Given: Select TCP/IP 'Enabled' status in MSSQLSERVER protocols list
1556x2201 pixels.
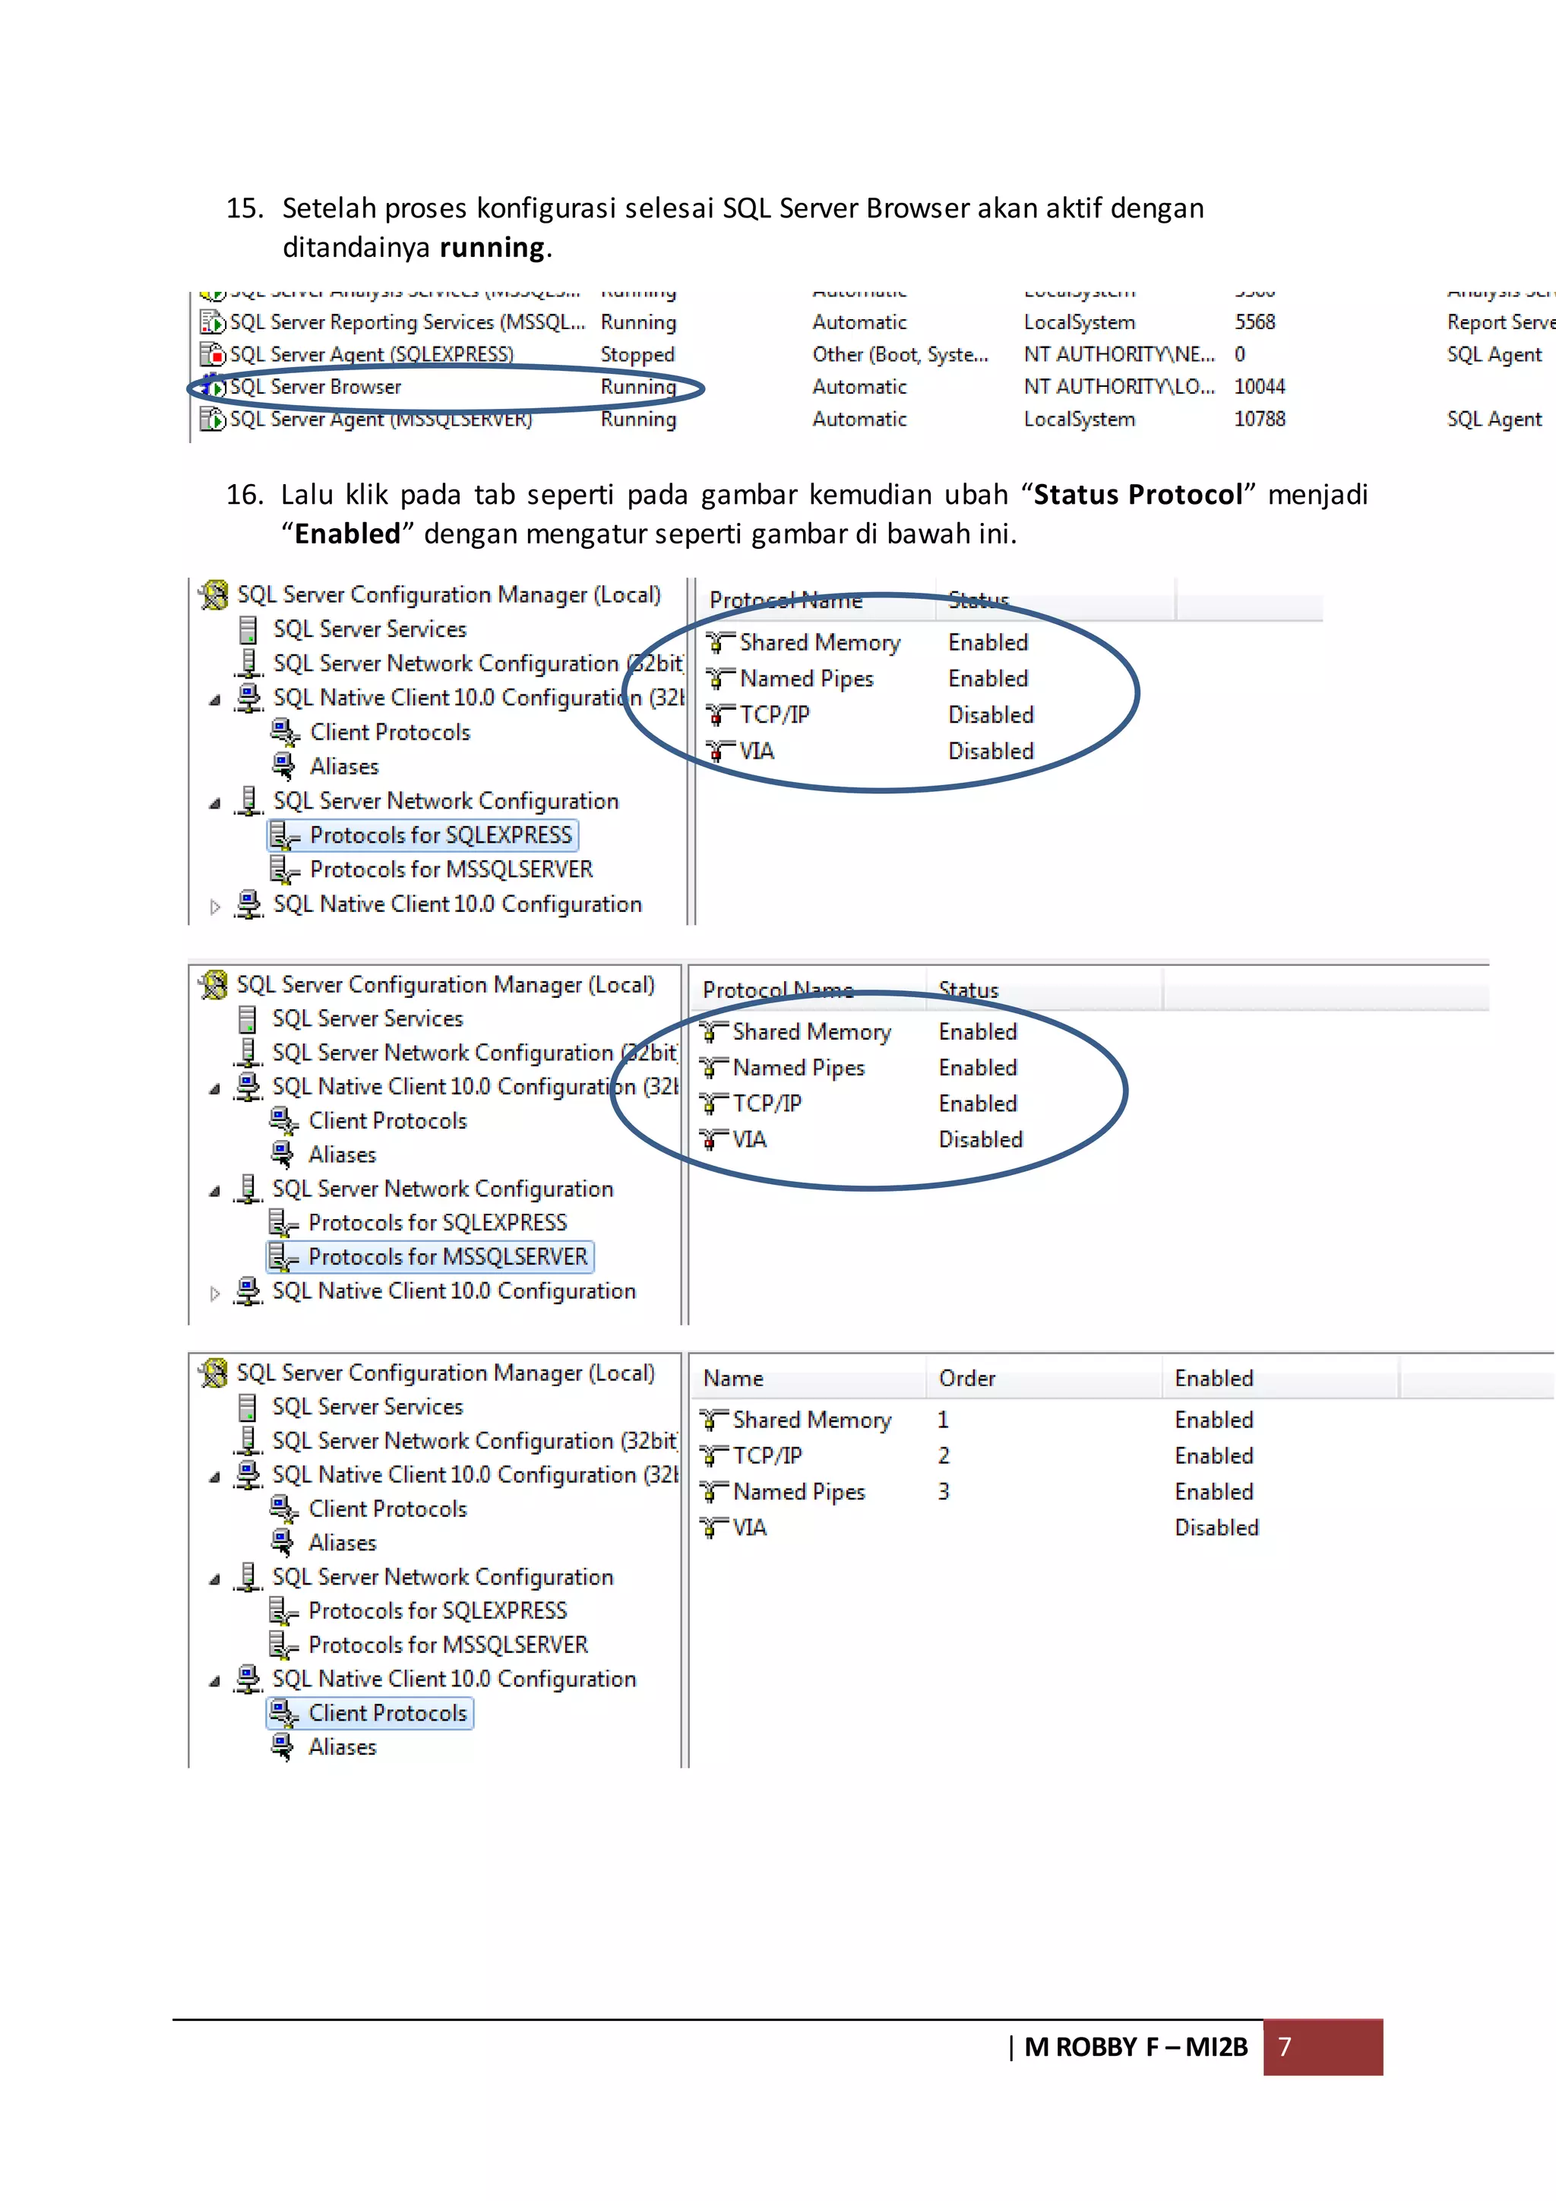Looking at the screenshot, I should point(977,1104).
